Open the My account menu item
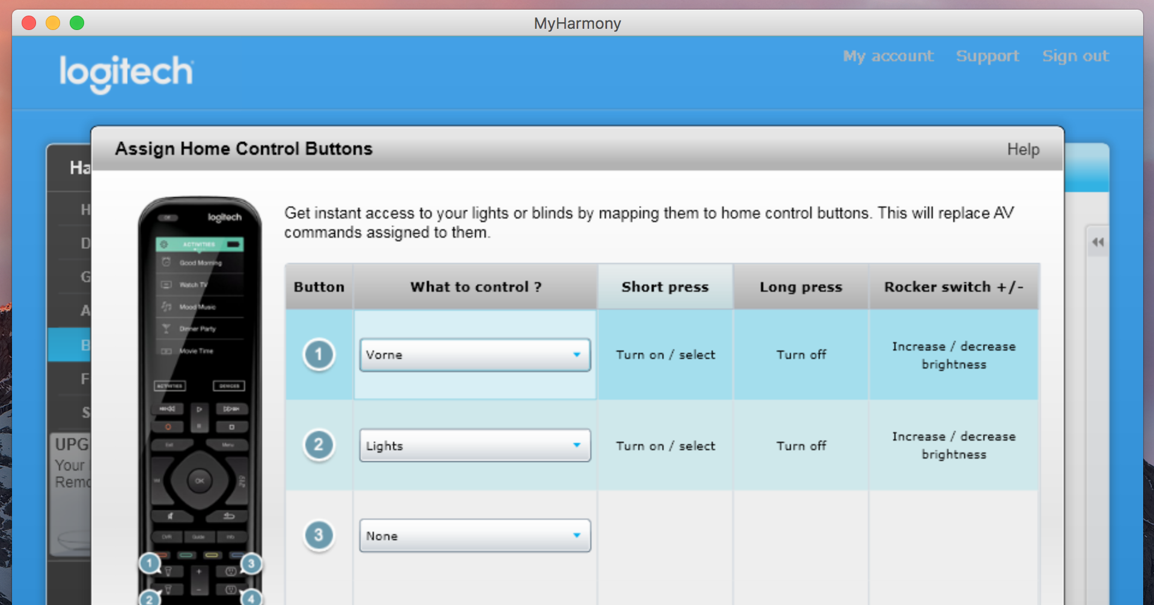Viewport: 1154px width, 605px height. pos(888,56)
